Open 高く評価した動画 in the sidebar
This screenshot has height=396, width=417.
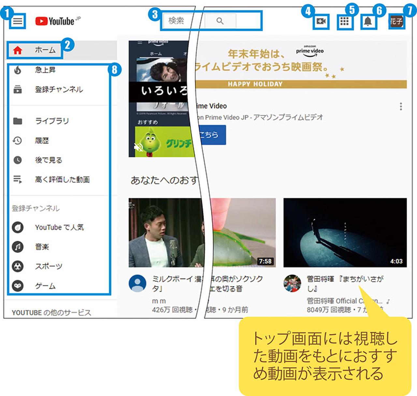[x=62, y=179]
